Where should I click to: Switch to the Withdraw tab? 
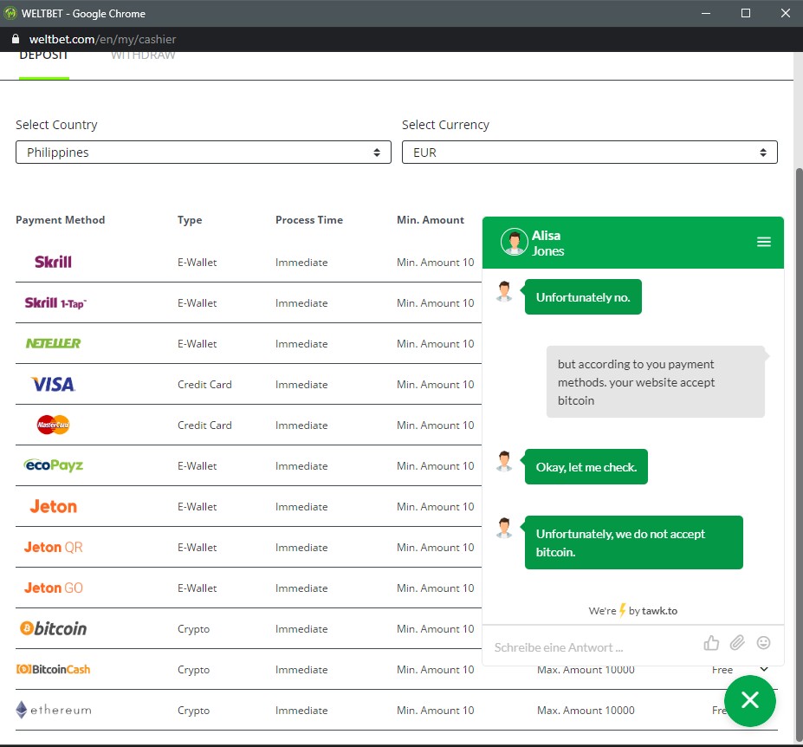143,55
